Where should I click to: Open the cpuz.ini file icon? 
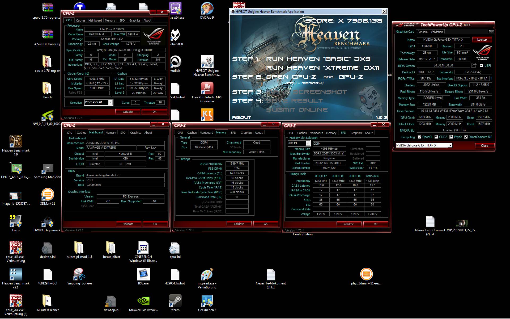[x=175, y=248]
